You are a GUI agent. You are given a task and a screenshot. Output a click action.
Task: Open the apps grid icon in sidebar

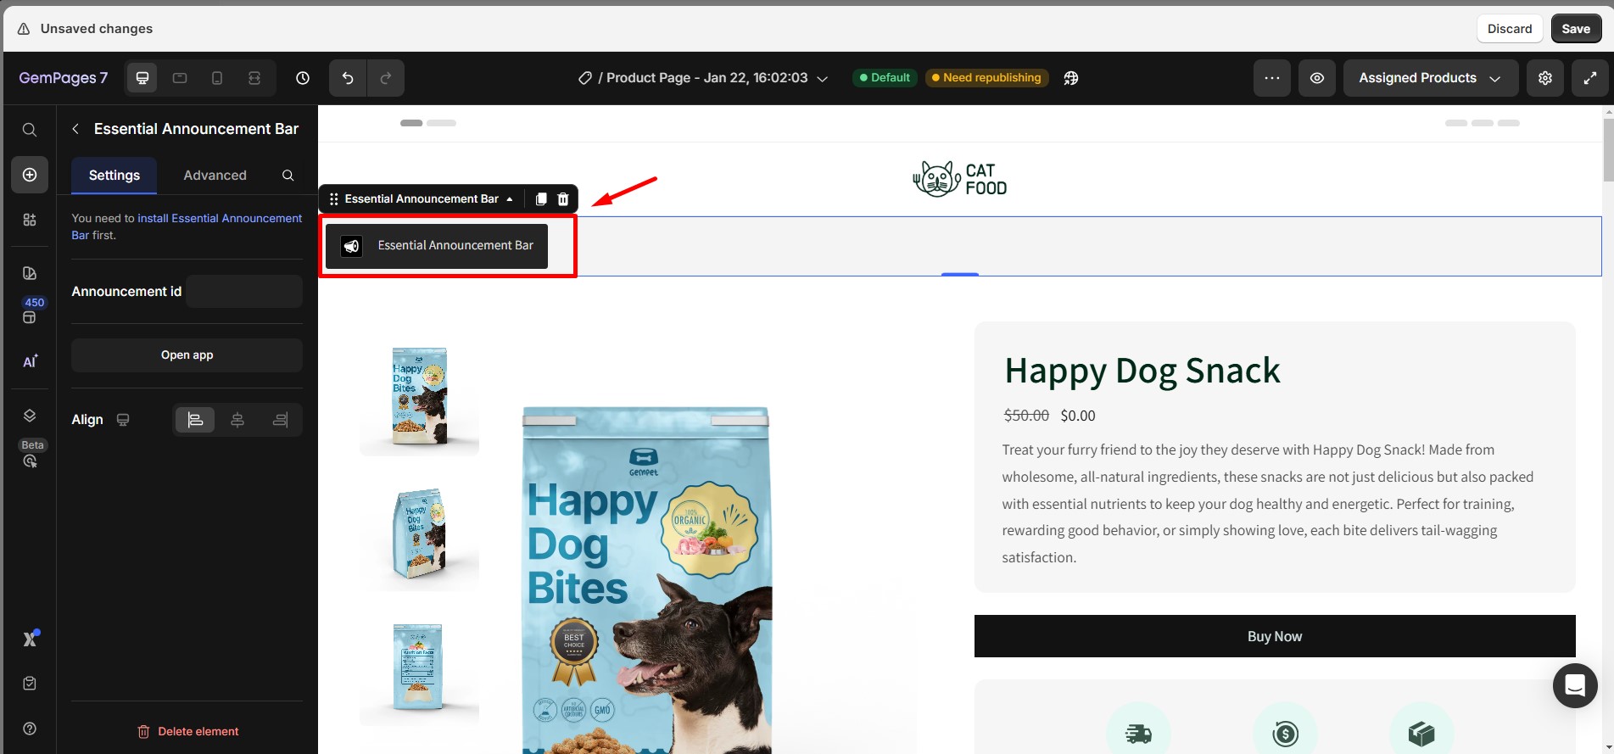coord(30,220)
